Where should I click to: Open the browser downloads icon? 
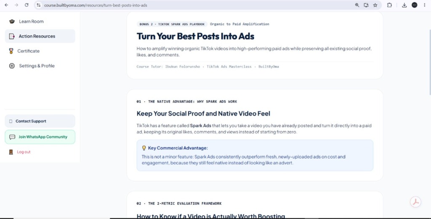(x=404, y=5)
